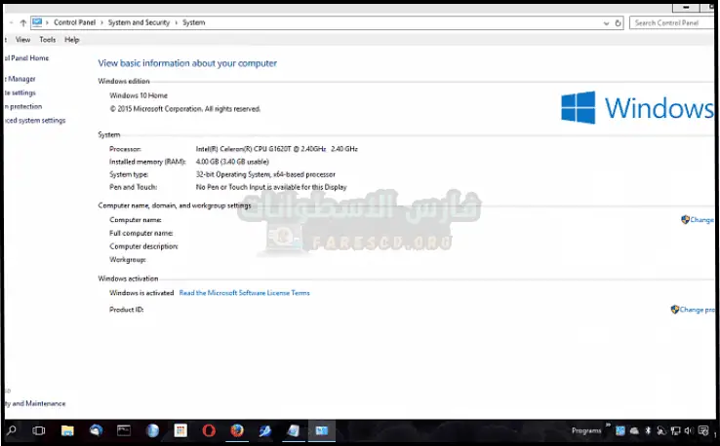Open the View menu

click(x=22, y=40)
